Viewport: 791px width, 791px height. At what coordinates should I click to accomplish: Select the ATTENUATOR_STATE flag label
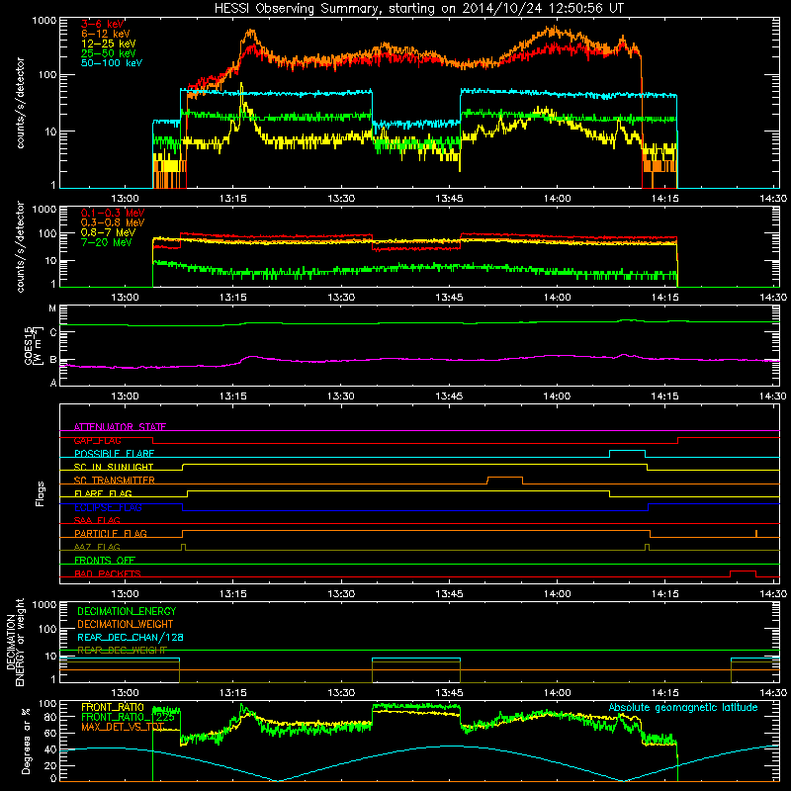click(120, 427)
